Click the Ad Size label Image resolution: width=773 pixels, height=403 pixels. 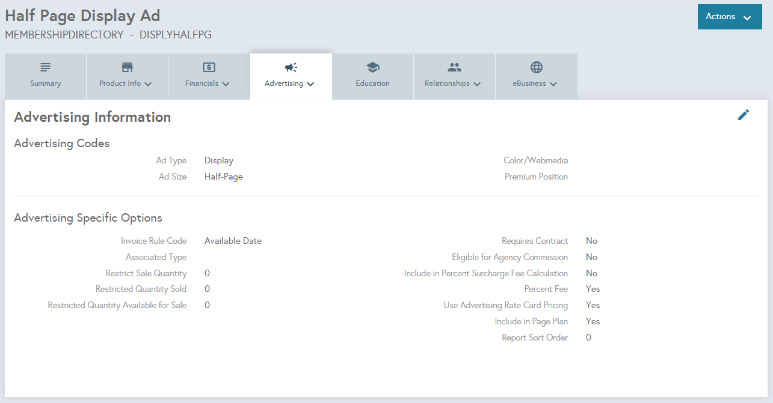coord(173,177)
